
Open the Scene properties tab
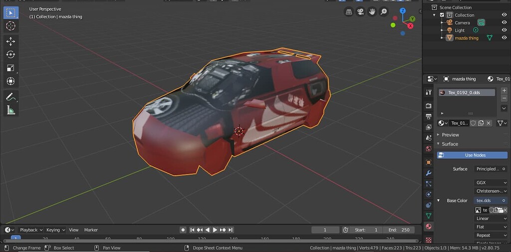tap(429, 138)
